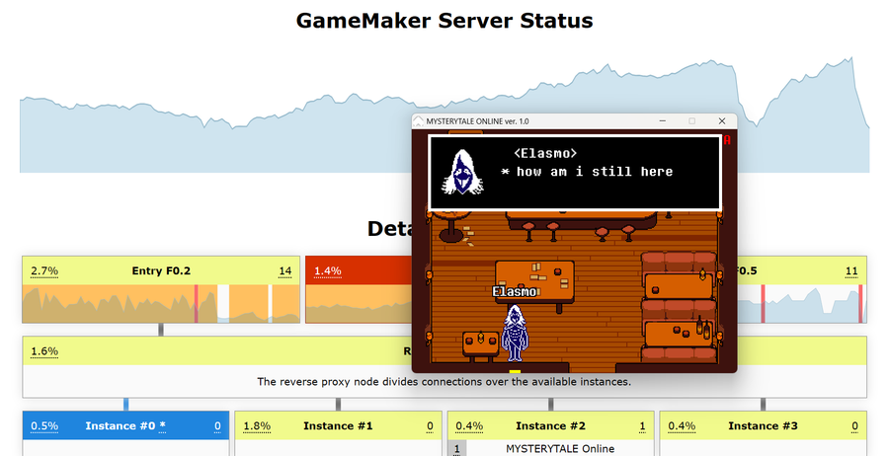
Task: Select the "Entry F0.2" node header
Action: [161, 270]
